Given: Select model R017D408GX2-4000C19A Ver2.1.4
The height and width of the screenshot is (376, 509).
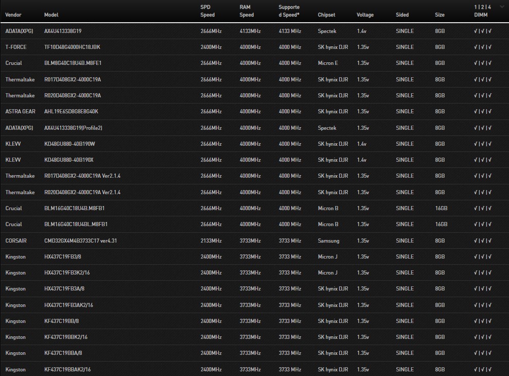Looking at the screenshot, I should tap(82, 176).
